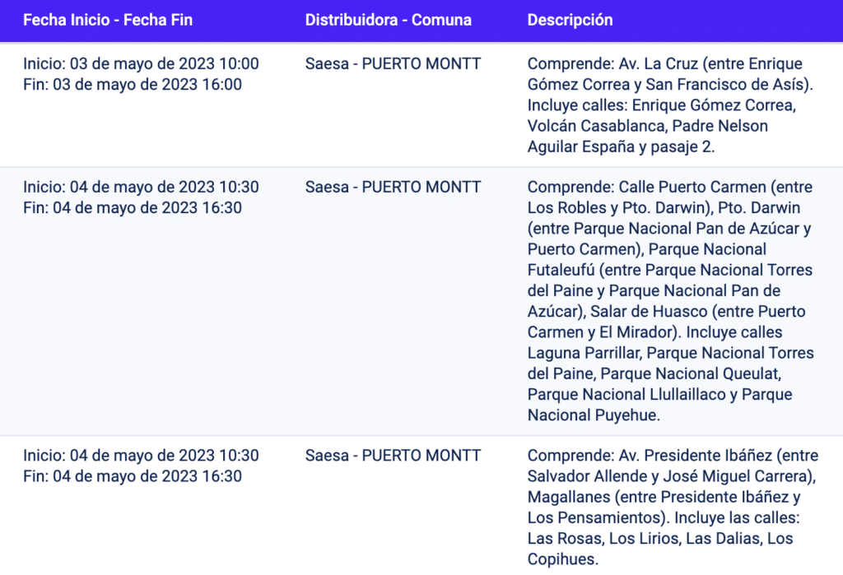
Task: Select the 03 de mayo 10:00 start time
Action: pyautogui.click(x=141, y=64)
